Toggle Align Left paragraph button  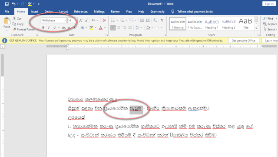point(113,28)
